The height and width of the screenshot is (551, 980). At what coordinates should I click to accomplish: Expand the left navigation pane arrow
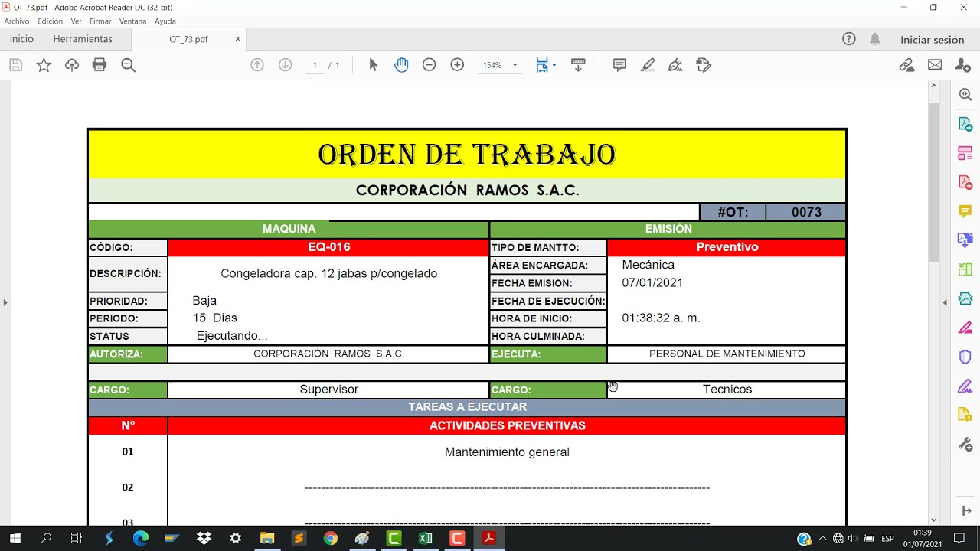[5, 302]
